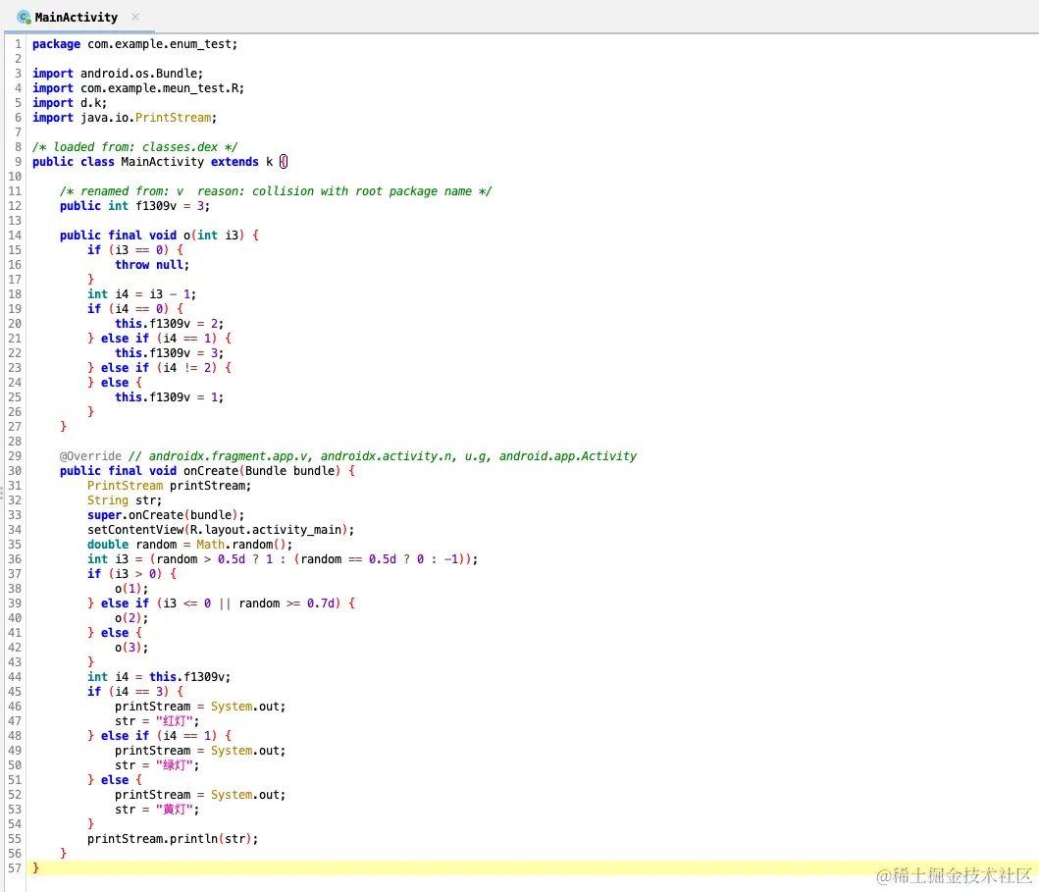
Task: Click the '@Override' annotation
Action: [x=91, y=456]
